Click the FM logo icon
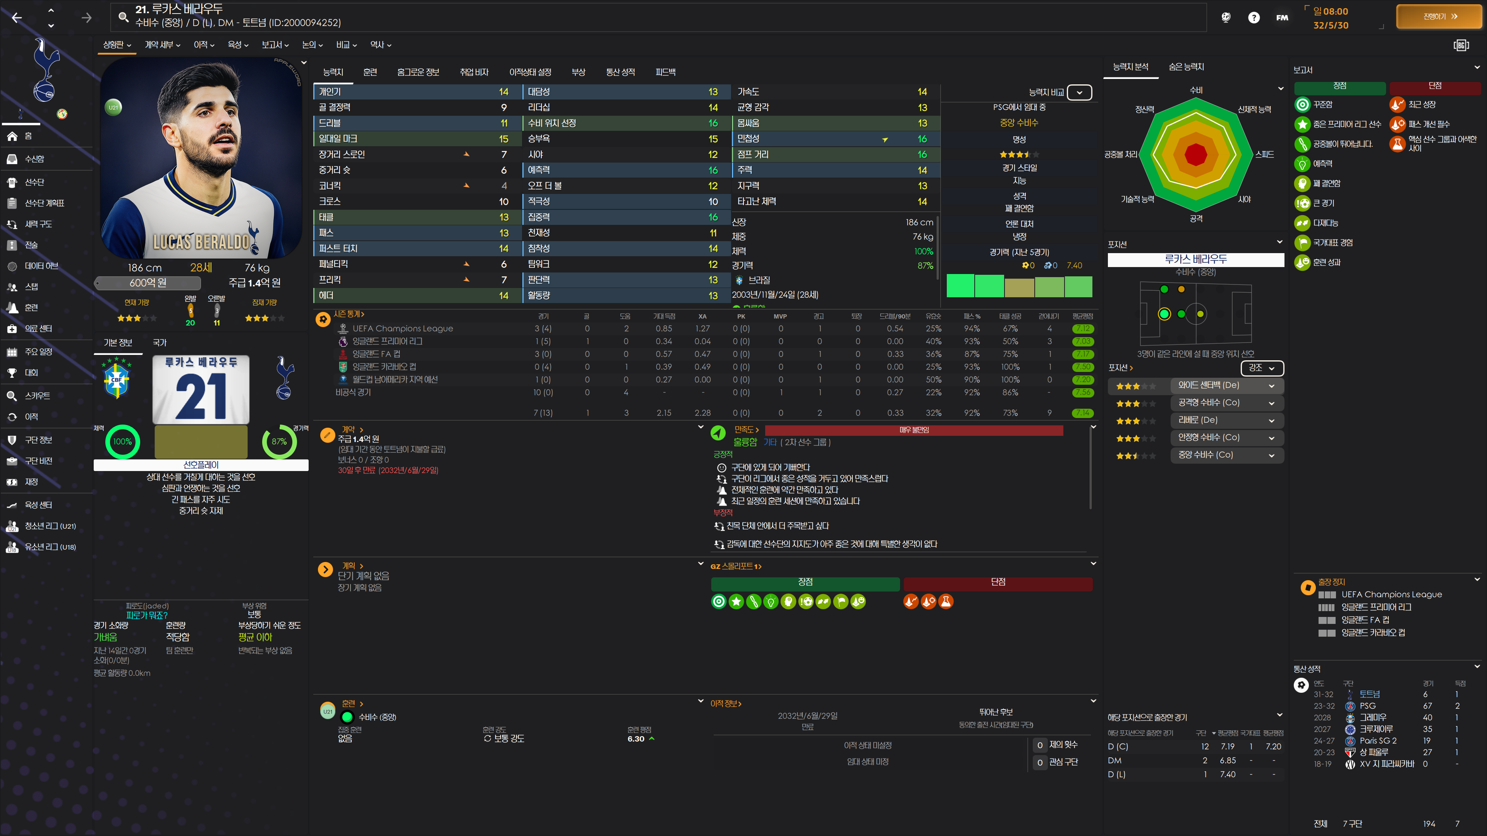 coord(1281,18)
